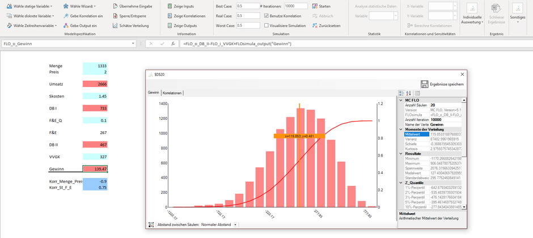Click Zeige Korrelationen icon

tap(170, 16)
